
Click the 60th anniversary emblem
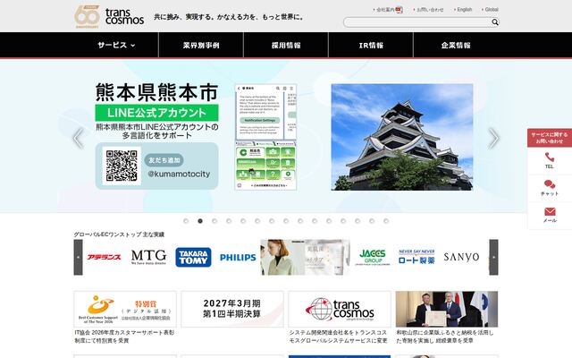tap(87, 16)
